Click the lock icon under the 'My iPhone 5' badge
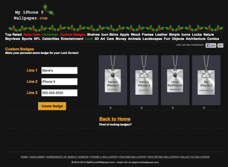Image resolution: width=228 pixels, height=167 pixels. (x=204, y=108)
